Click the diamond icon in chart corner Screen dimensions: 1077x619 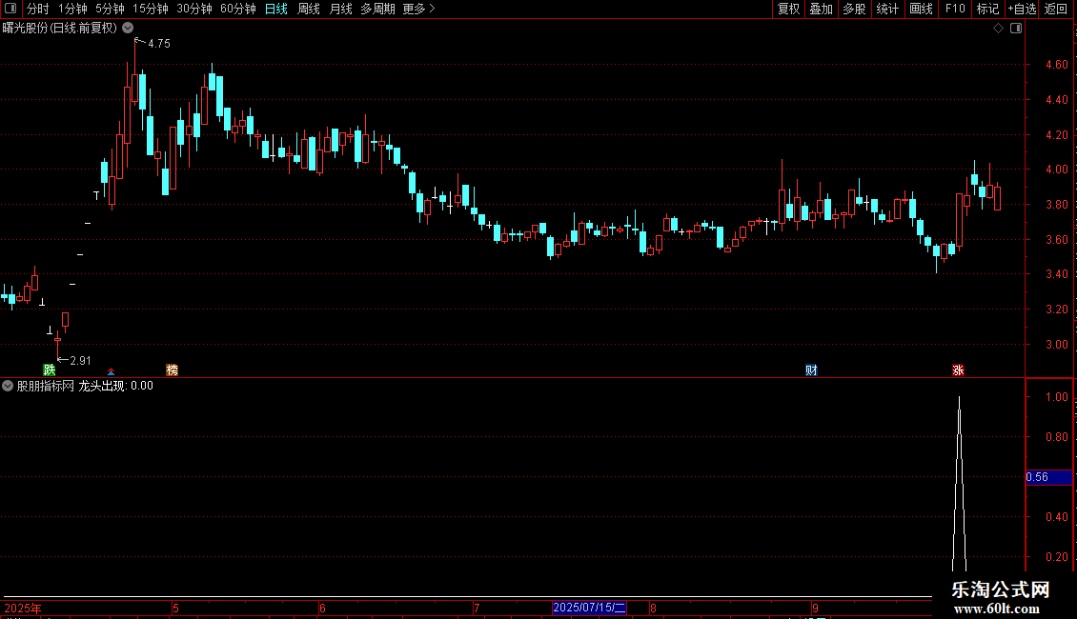click(x=998, y=29)
